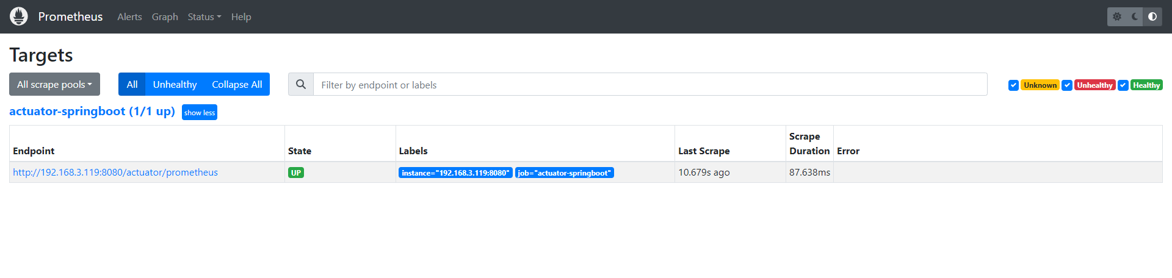1172x278 pixels.
Task: Focus the filter by endpoint input
Action: (649, 85)
